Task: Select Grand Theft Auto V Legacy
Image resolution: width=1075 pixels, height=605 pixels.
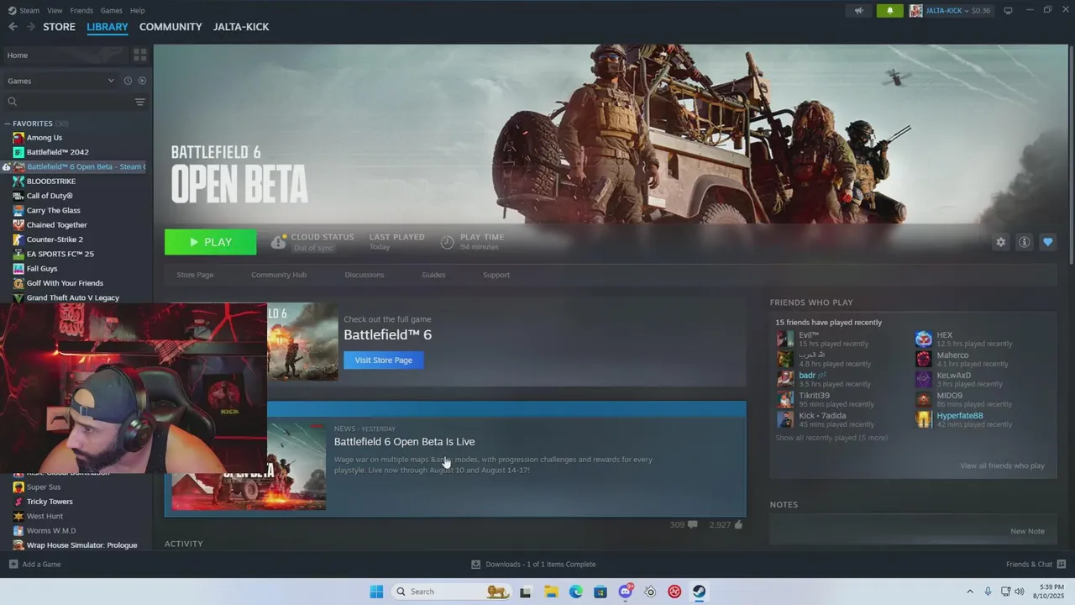Action: 73,297
